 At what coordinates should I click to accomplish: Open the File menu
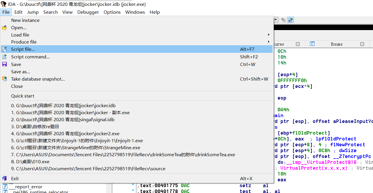tap(6, 12)
